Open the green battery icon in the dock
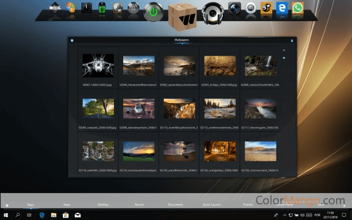This screenshot has width=352, height=220. point(102,8)
